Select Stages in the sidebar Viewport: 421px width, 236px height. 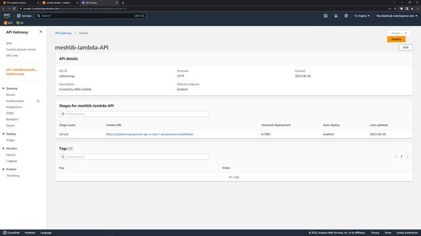coord(11,140)
